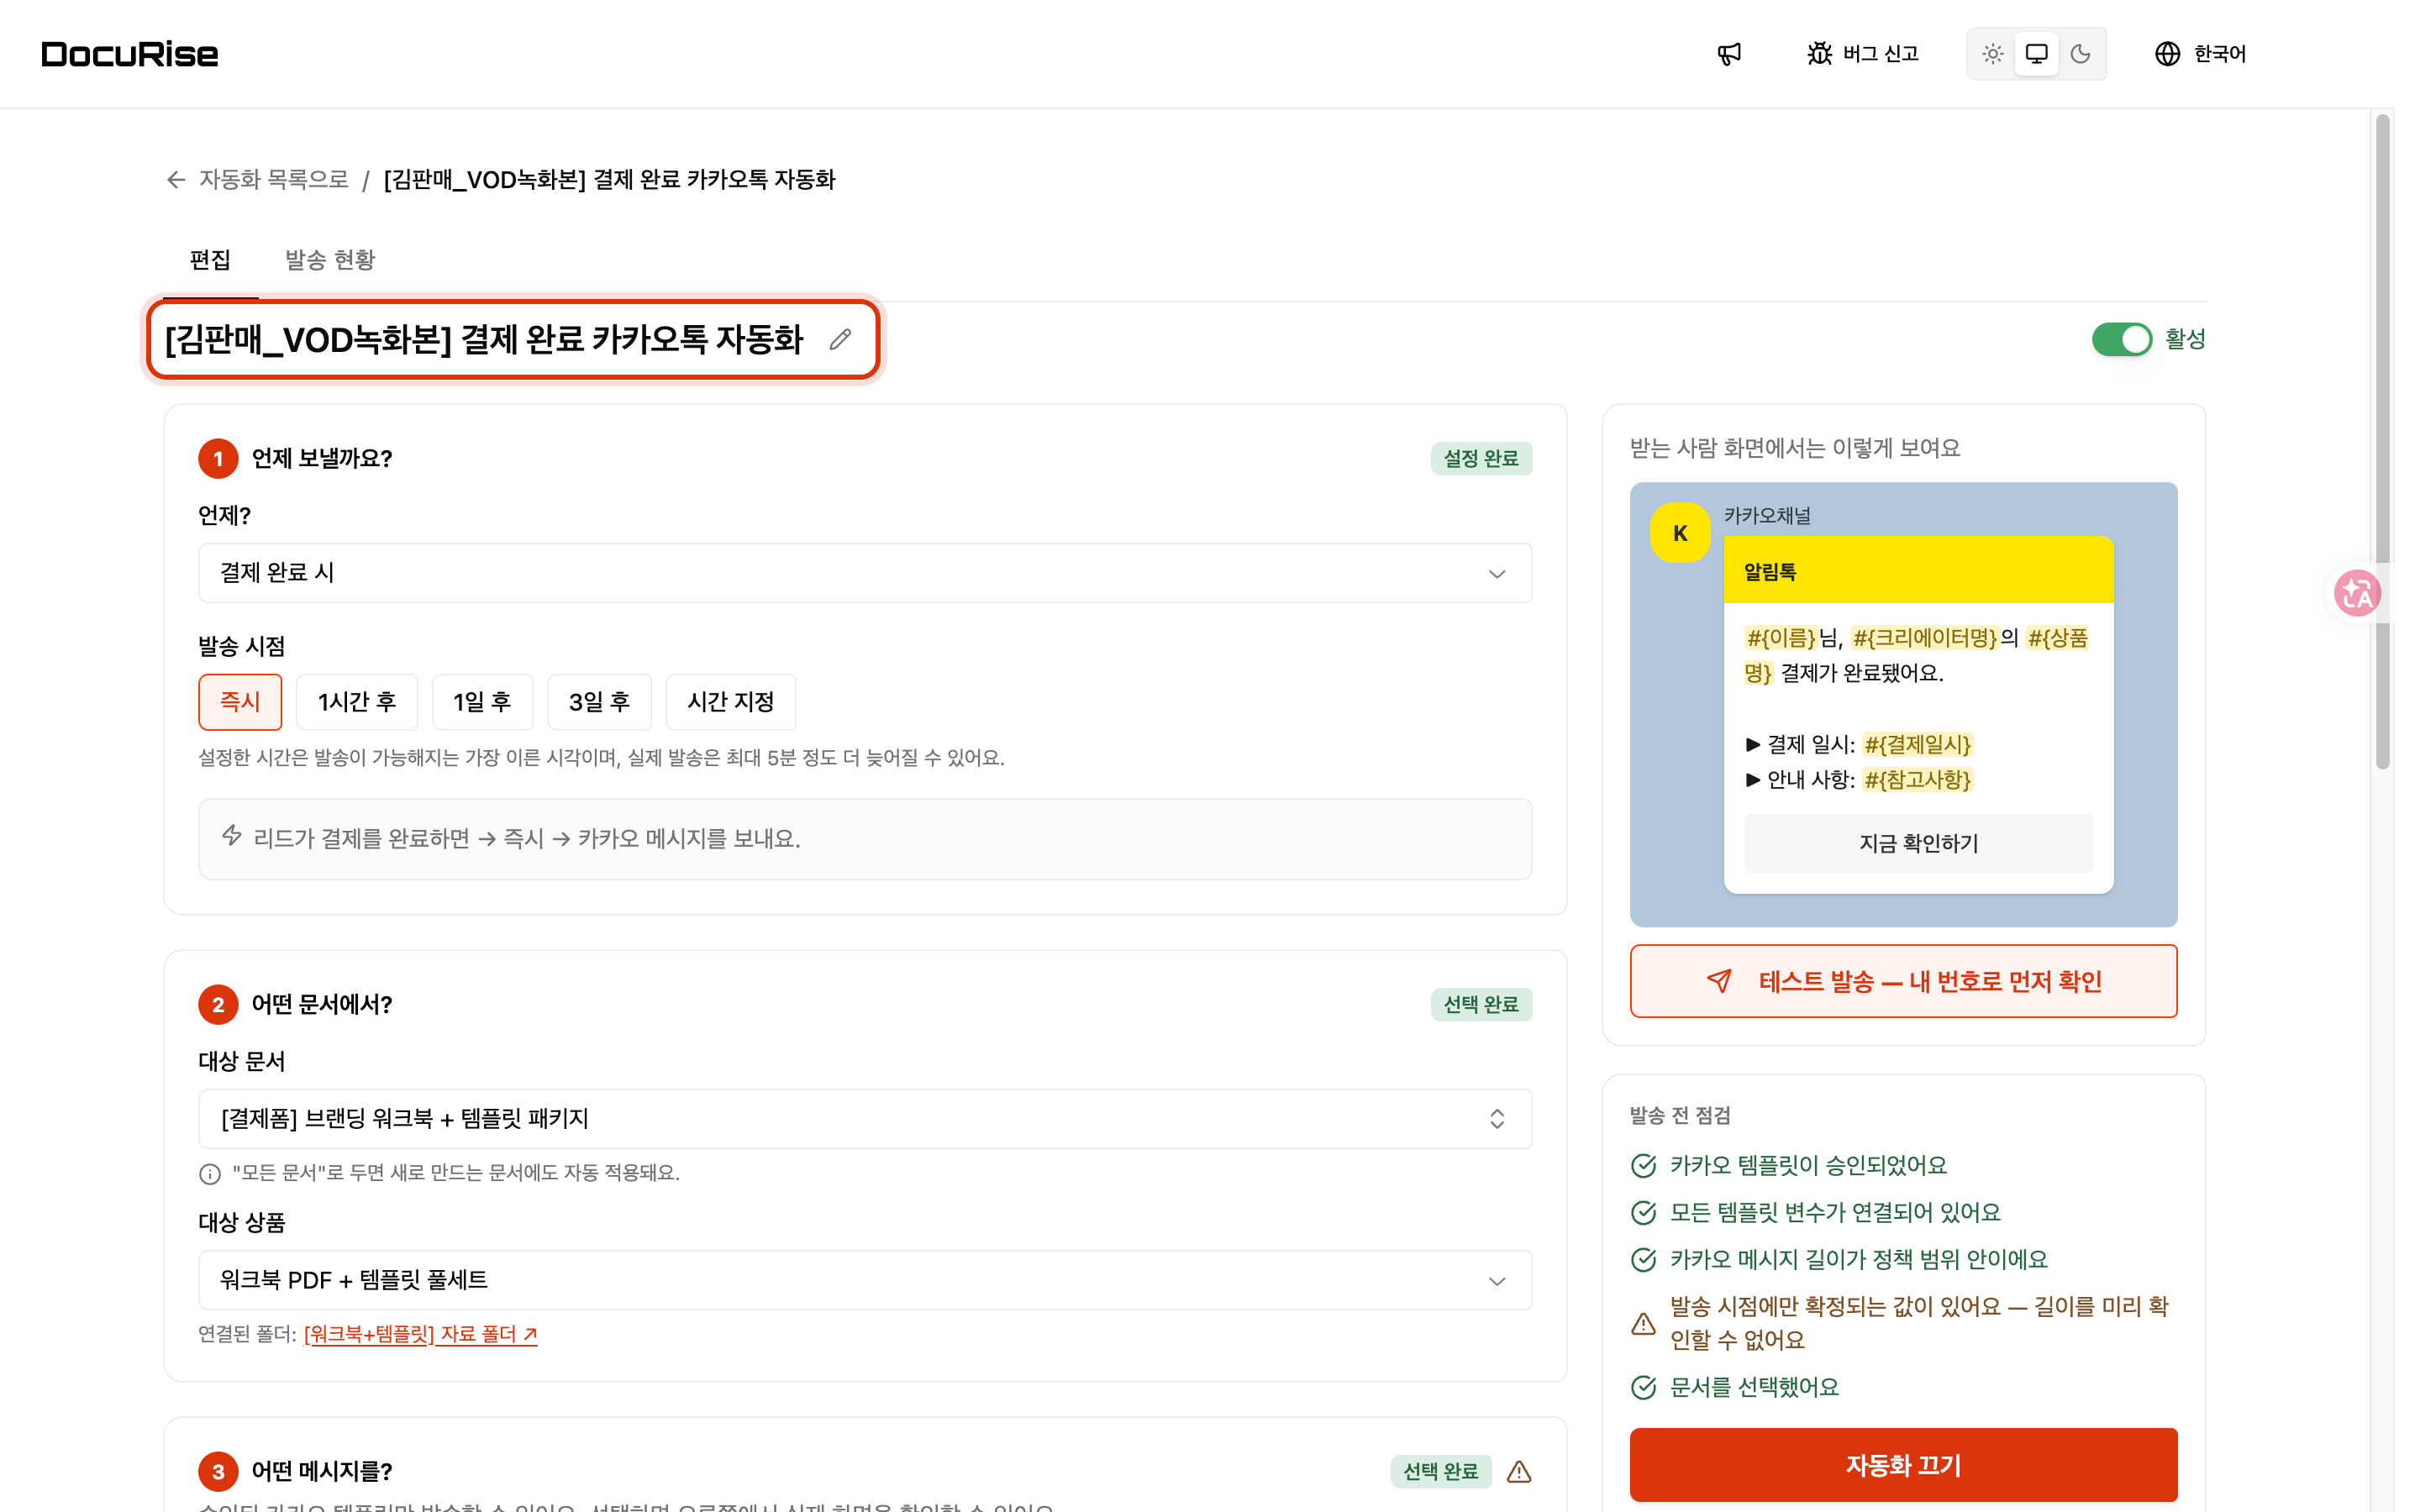Select 즉시 send timing option

pyautogui.click(x=240, y=702)
